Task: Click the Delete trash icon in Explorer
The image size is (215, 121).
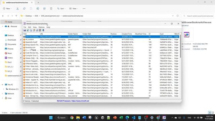Action: 51,8
